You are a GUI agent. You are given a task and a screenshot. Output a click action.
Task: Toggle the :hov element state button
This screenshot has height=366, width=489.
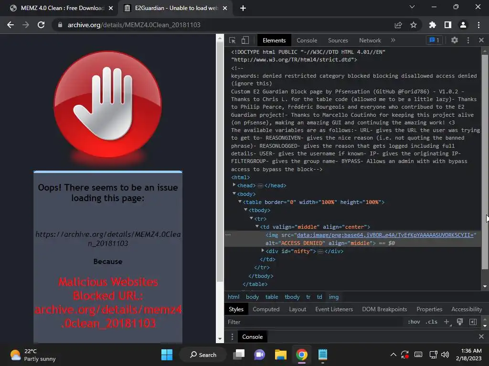pyautogui.click(x=414, y=322)
